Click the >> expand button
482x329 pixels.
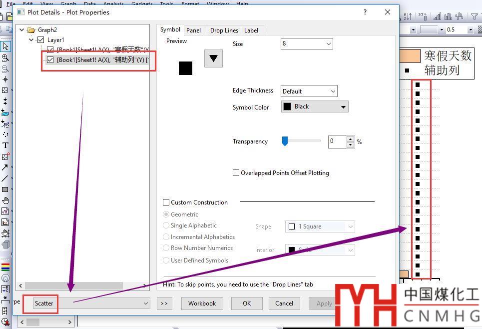(164, 303)
